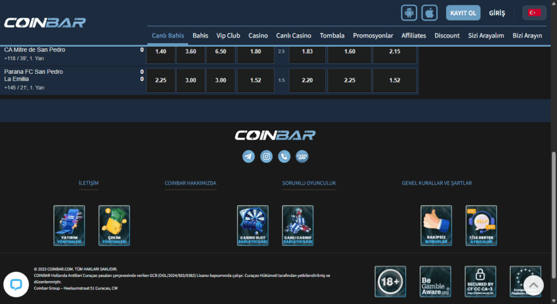Open Sorumlu Oyunculuk footer link

coord(309,183)
